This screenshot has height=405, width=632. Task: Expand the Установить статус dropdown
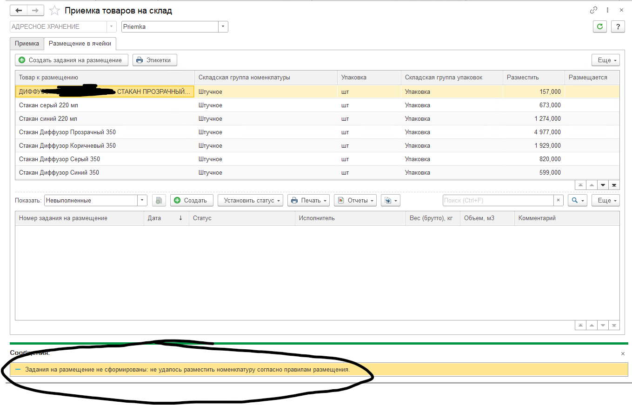tap(250, 200)
